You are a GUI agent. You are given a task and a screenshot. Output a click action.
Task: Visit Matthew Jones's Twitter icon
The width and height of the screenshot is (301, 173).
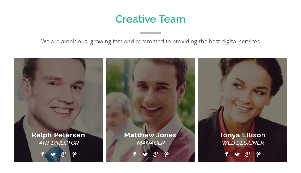pyautogui.click(x=145, y=154)
